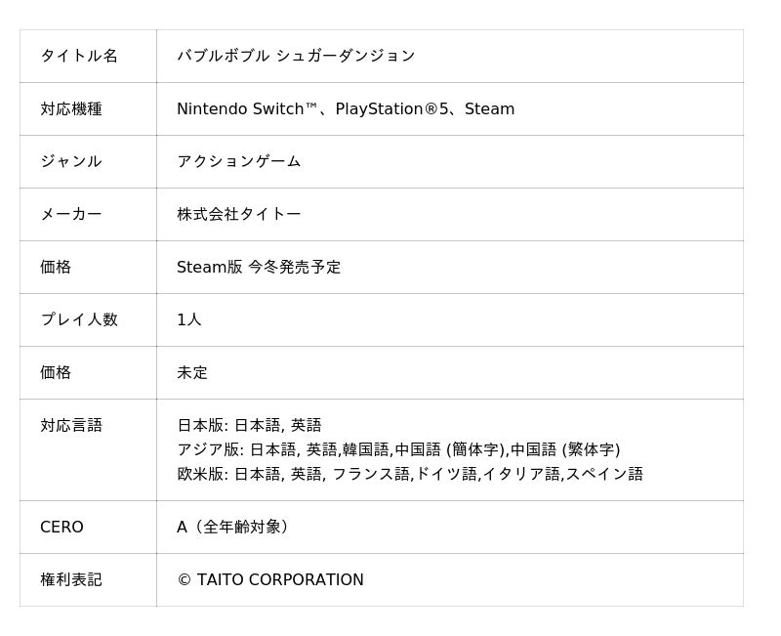Click the メーカー label cell

pyautogui.click(x=71, y=214)
